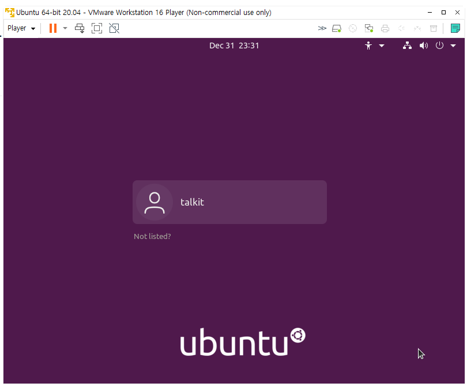The height and width of the screenshot is (387, 467).
Task: Select the talkit user account
Action: 229,202
